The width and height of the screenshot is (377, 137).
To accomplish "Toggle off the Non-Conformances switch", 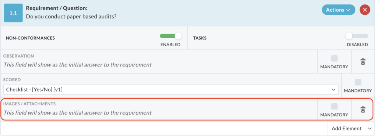I will point(170,36).
